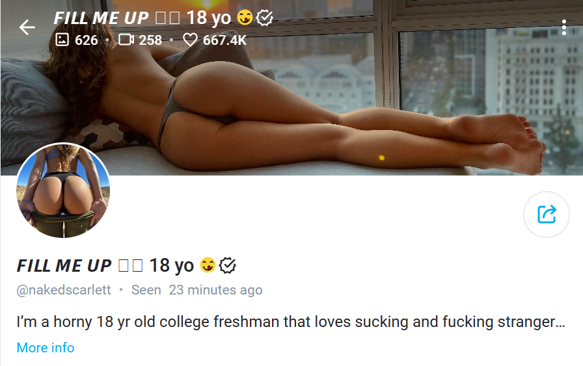This screenshot has height=366, width=583.
Task: Click the heart likes icon
Action: [x=190, y=40]
